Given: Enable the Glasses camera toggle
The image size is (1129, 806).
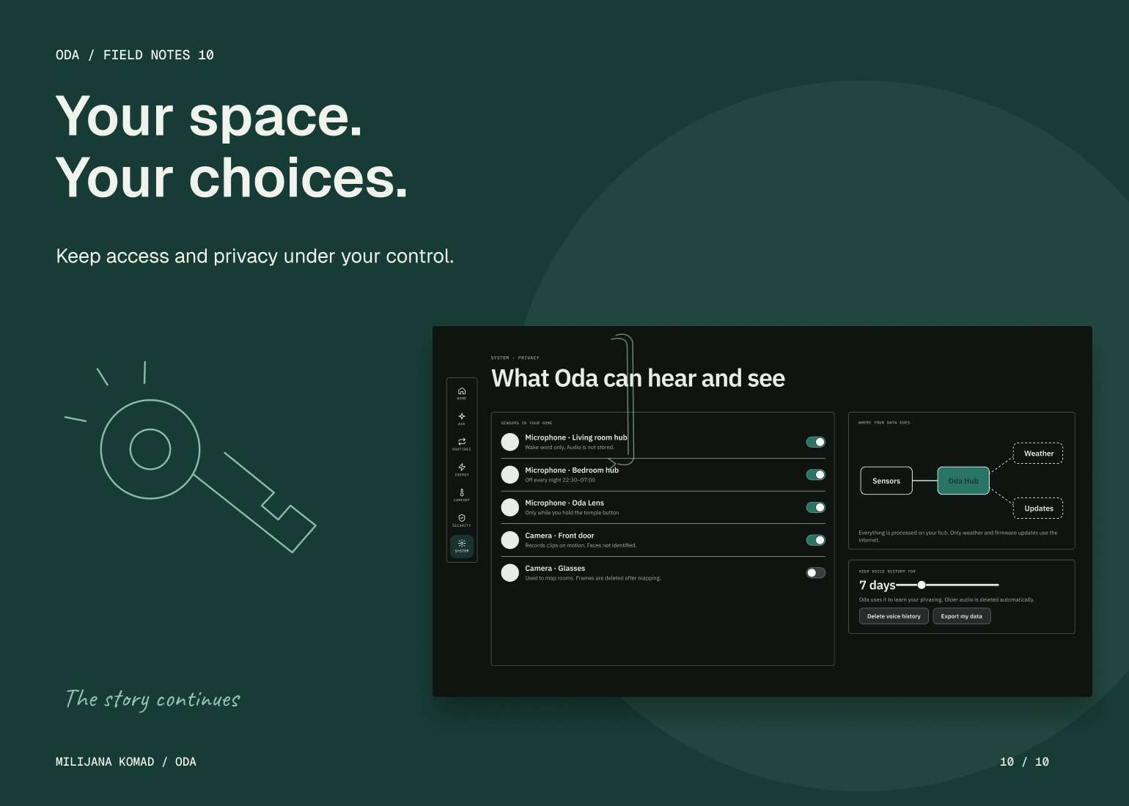Looking at the screenshot, I should (x=816, y=573).
